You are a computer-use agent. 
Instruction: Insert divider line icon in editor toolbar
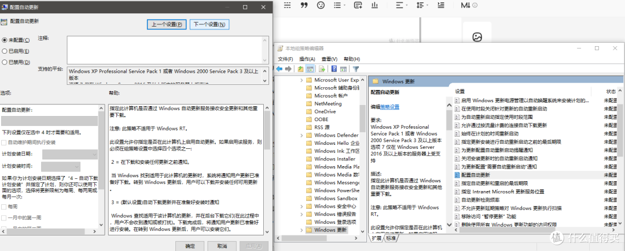pyautogui.click(x=288, y=5)
